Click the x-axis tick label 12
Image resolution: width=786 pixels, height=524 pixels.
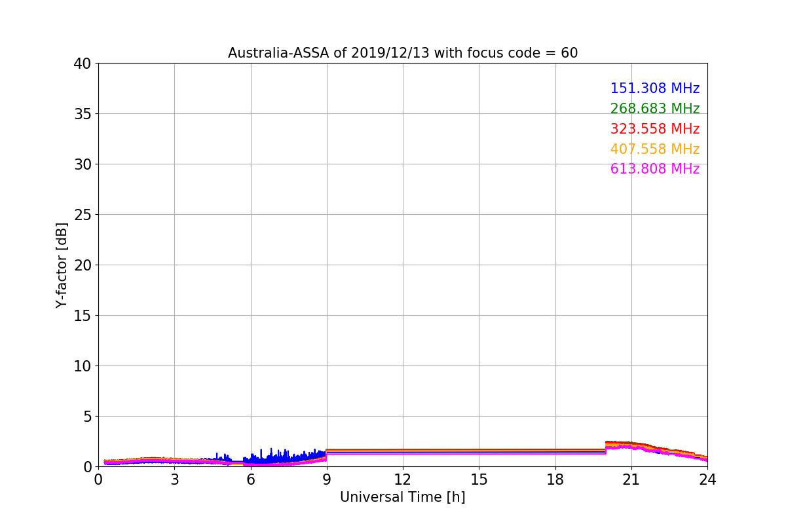pyautogui.click(x=403, y=479)
